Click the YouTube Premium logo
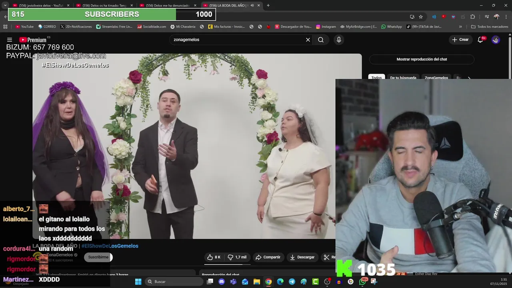Screen dimensions: 512x288 (x=33, y=40)
